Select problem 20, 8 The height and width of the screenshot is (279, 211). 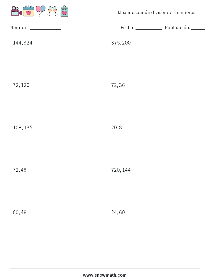point(116,128)
